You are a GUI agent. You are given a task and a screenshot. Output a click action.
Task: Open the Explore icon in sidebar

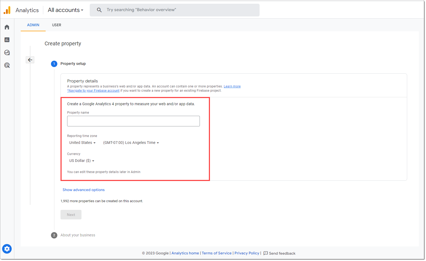[x=7, y=52]
